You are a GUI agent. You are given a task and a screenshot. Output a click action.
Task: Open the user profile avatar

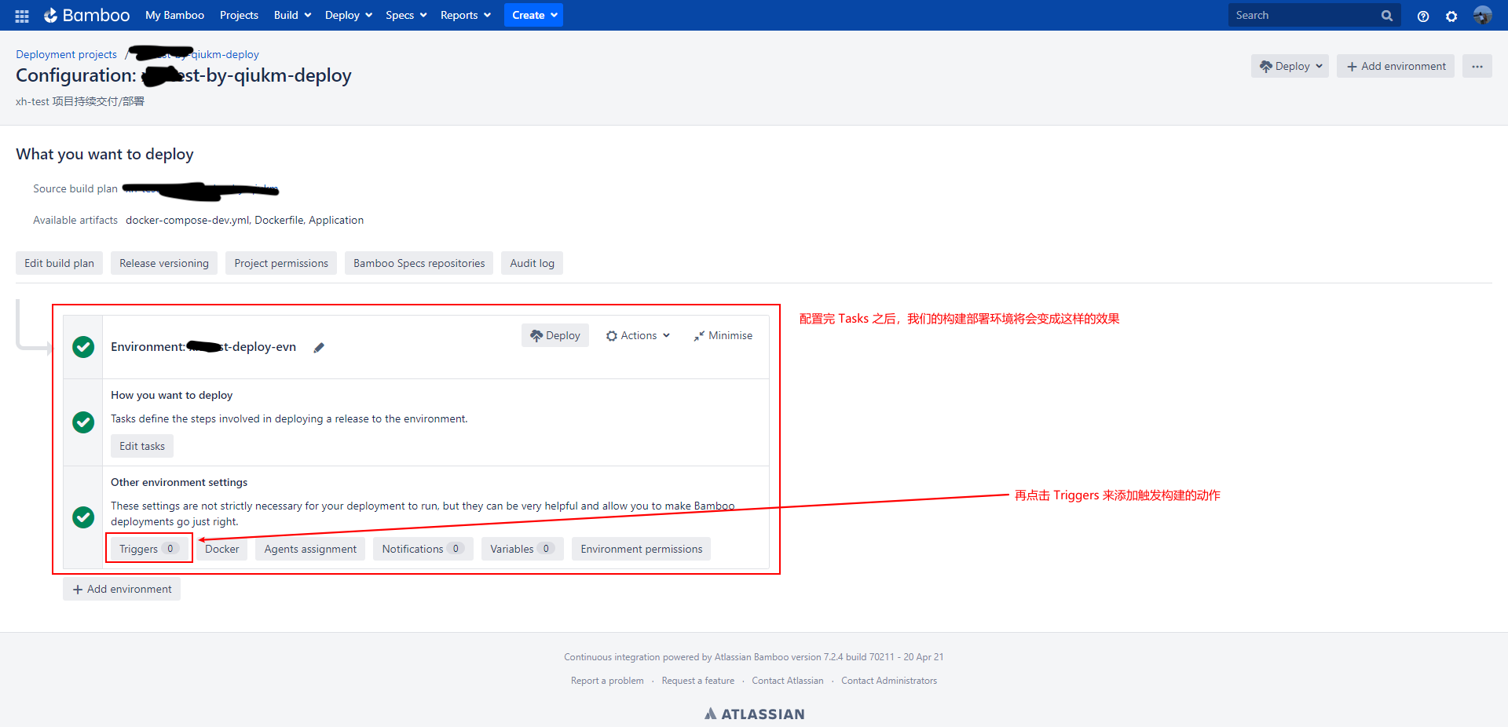[1482, 15]
